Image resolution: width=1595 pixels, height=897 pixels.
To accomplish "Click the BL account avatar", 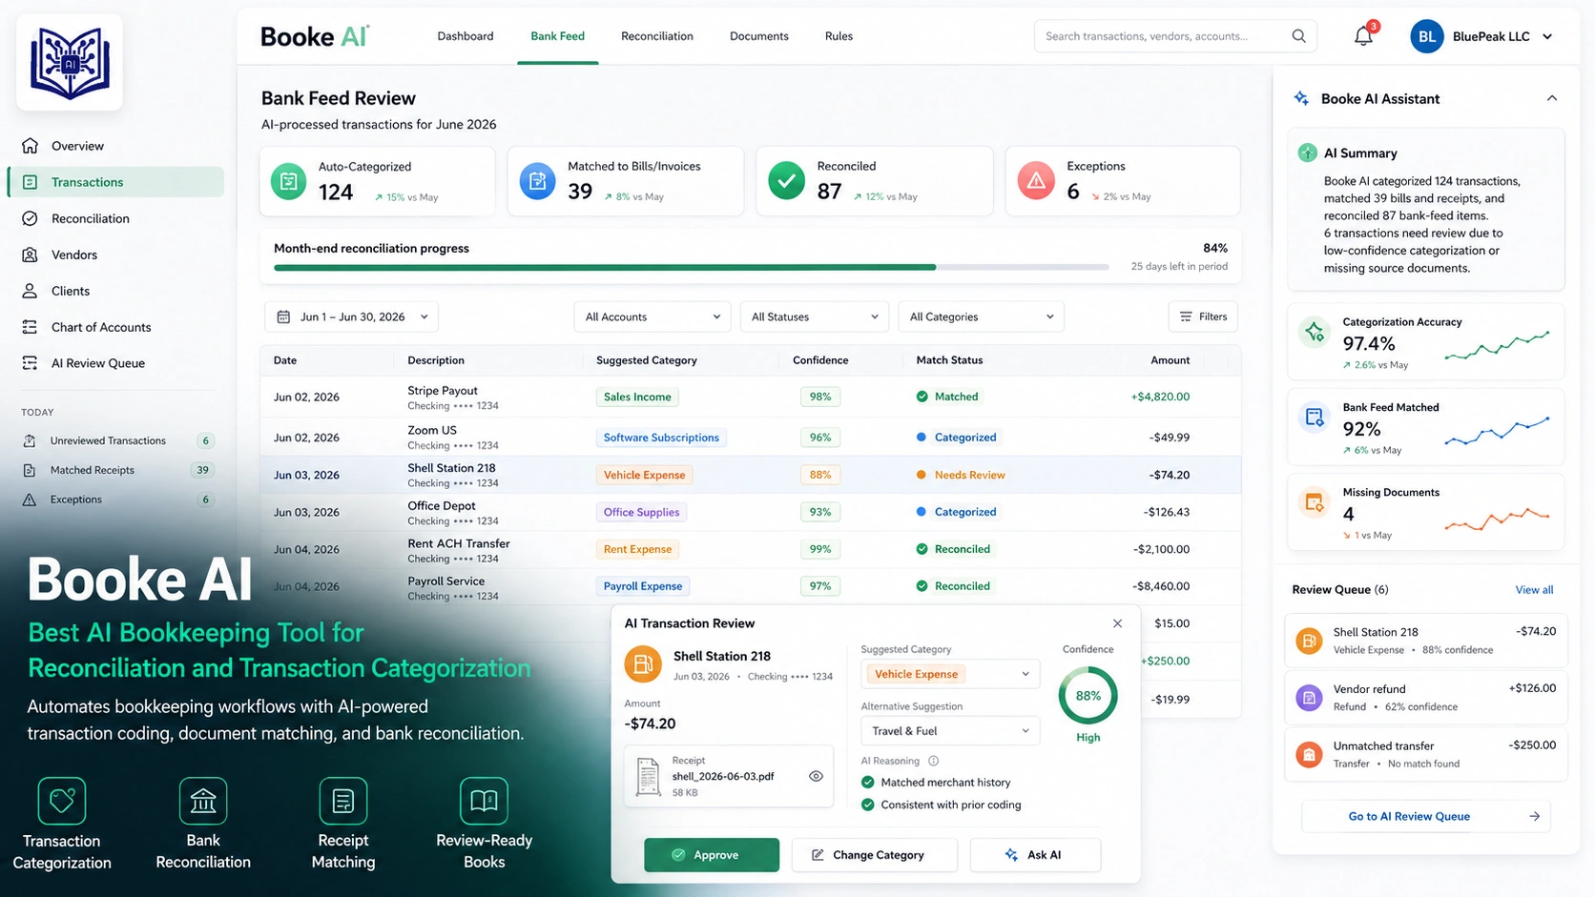I will 1427,36.
